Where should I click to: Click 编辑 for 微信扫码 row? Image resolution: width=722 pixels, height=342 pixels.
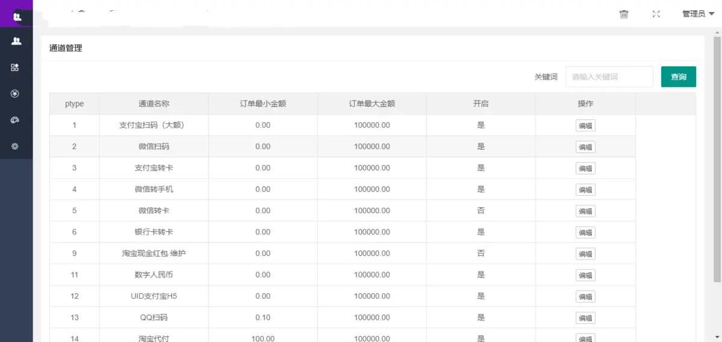point(585,147)
